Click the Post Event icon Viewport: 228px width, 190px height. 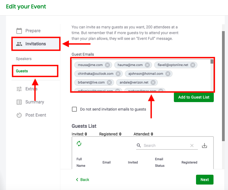19,115
